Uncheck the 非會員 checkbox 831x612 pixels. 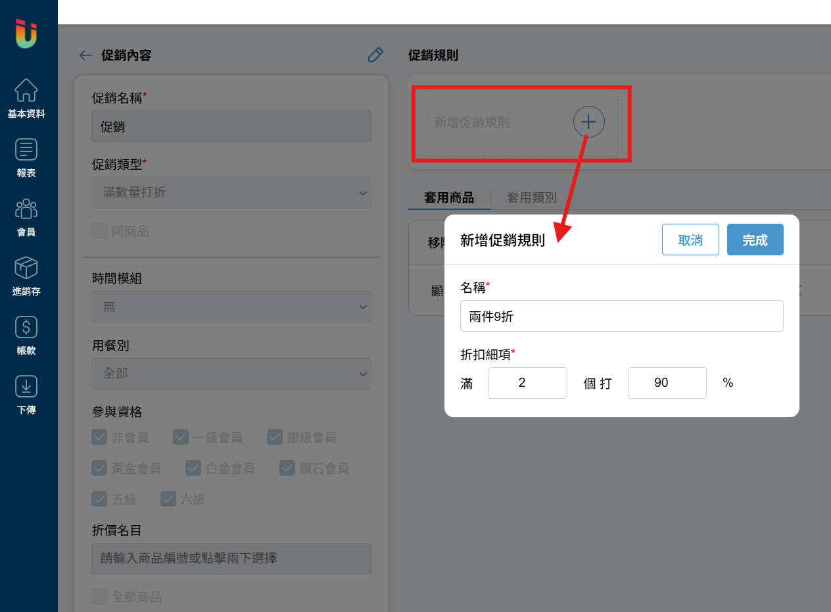(x=99, y=437)
